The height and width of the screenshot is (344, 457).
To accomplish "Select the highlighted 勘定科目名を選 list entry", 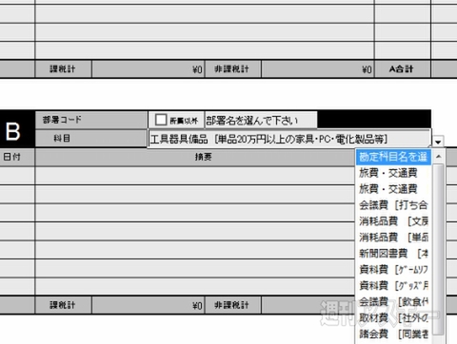I will pos(393,157).
